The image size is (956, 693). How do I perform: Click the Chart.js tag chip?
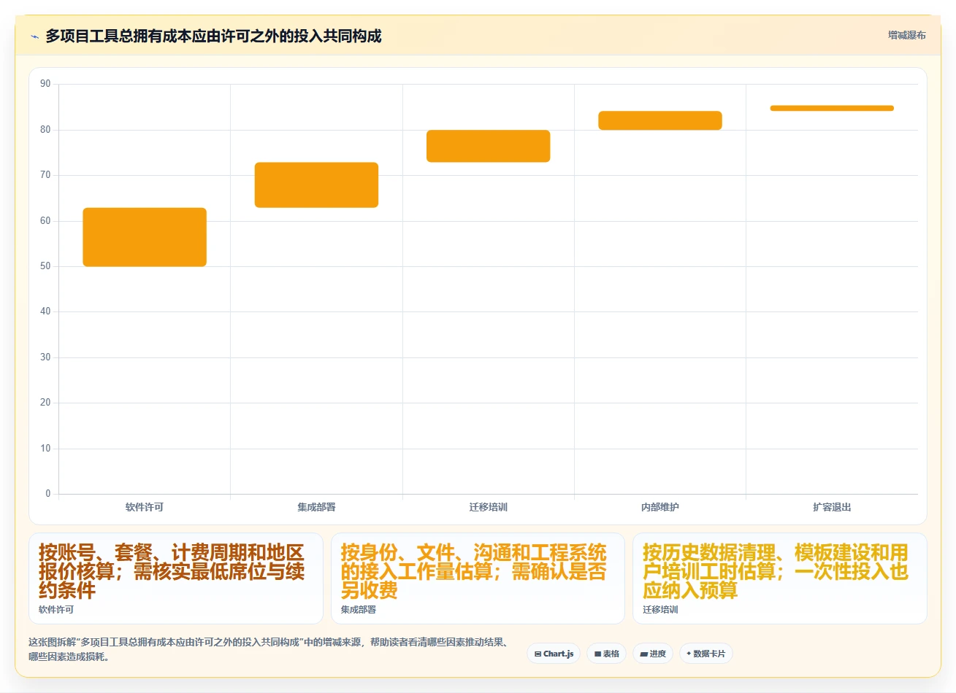[x=554, y=654]
